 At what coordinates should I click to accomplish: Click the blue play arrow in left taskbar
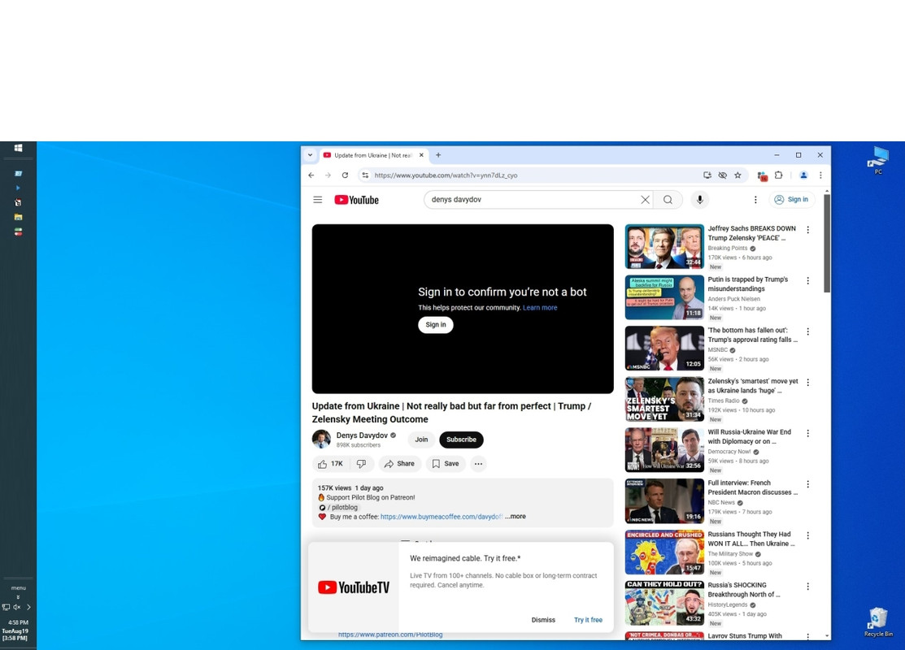coord(18,188)
